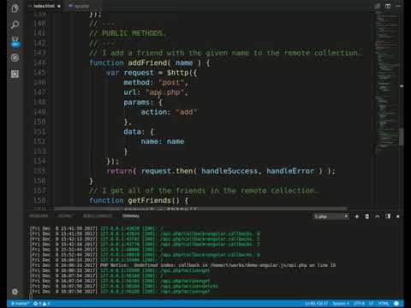Click 'addFriend' function name
This screenshot has height=308, width=411.
[147, 62]
